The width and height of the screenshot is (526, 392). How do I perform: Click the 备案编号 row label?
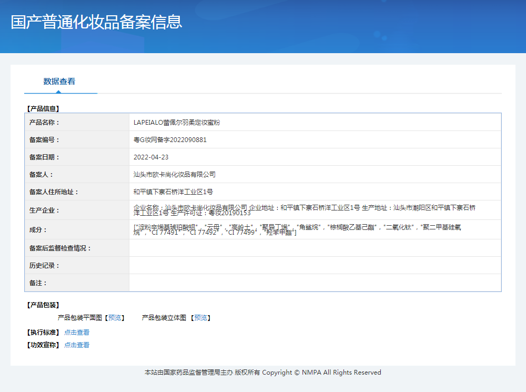coord(44,140)
